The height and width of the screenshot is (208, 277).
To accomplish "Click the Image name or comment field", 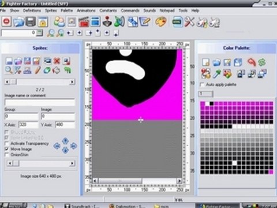I will [x=40, y=102].
